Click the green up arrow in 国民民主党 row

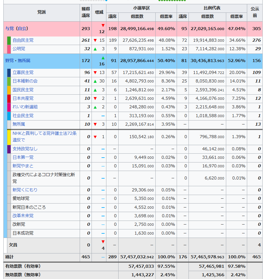point(95,90)
